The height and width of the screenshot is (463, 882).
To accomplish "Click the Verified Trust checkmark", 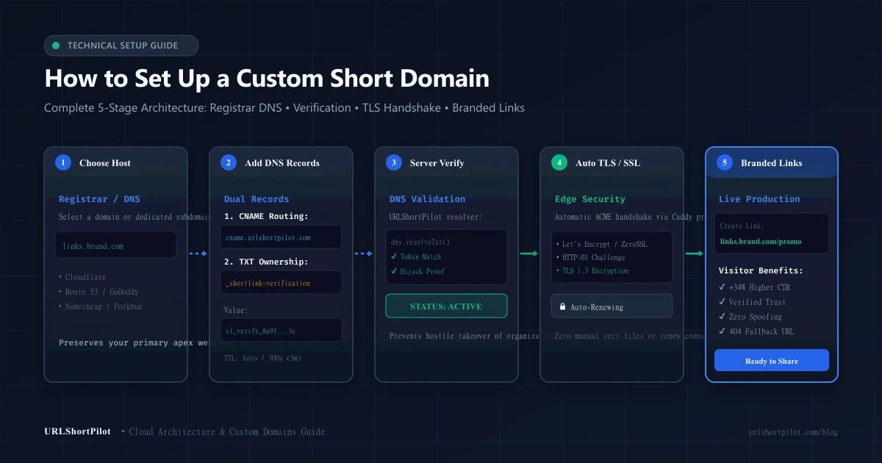I will 722,302.
